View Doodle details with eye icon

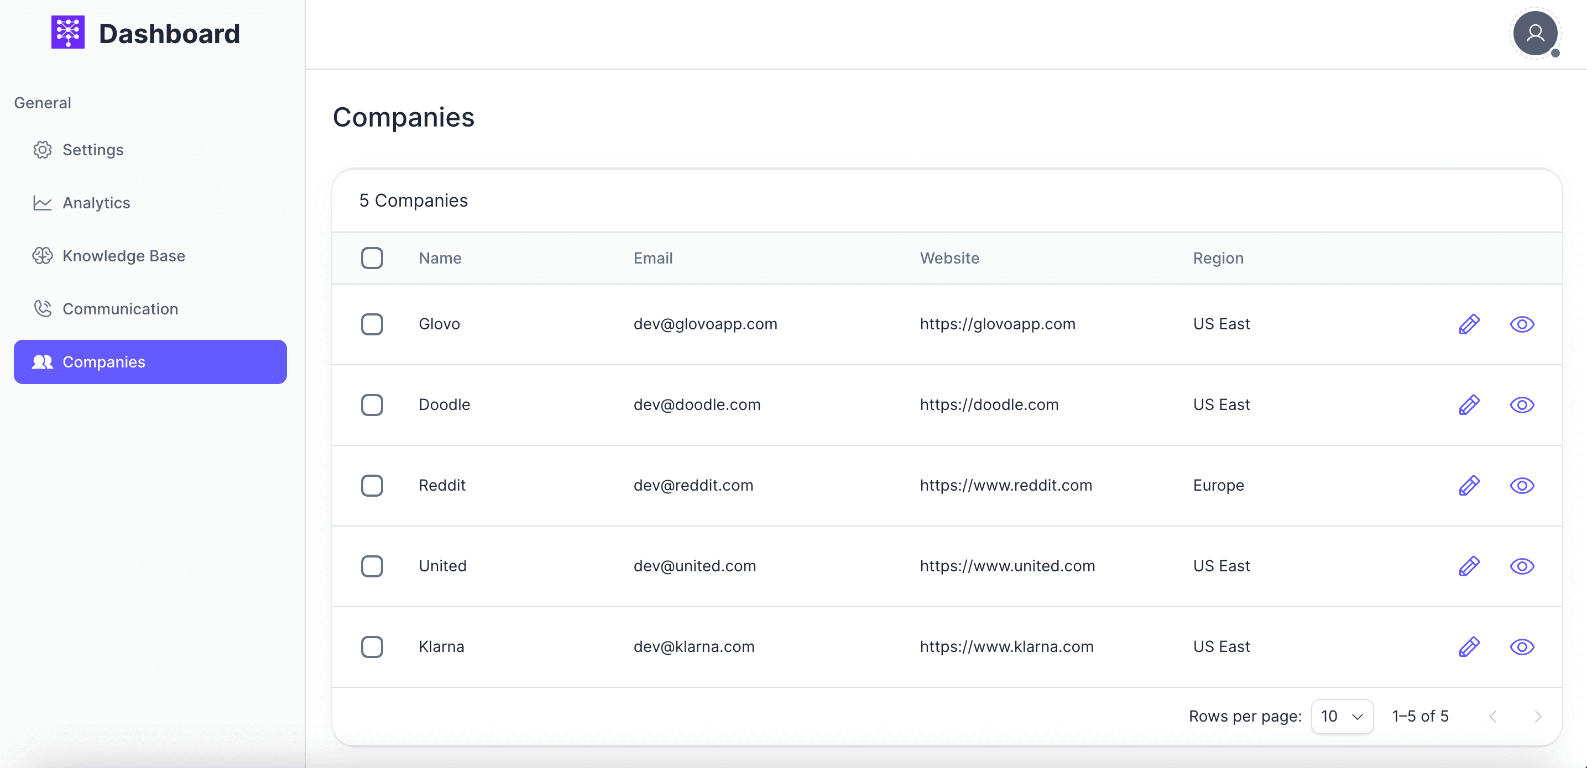(x=1522, y=404)
